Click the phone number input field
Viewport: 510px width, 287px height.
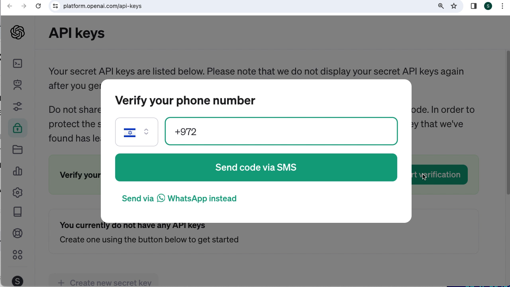tap(281, 132)
